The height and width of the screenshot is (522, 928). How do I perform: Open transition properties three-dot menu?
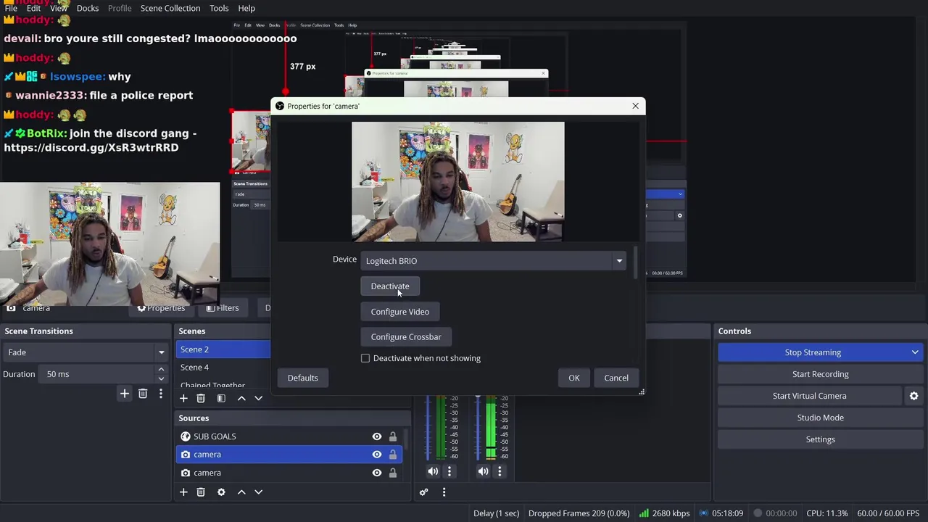point(161,393)
